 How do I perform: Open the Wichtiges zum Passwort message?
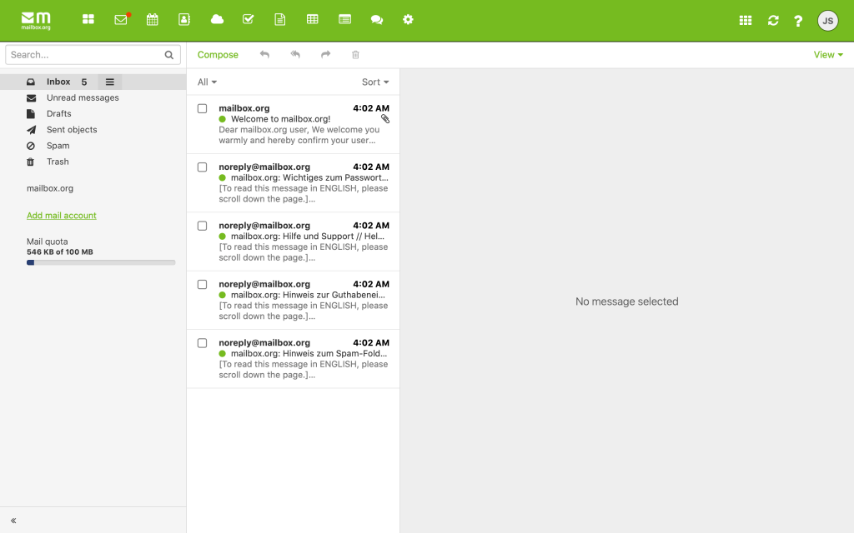[293, 182]
